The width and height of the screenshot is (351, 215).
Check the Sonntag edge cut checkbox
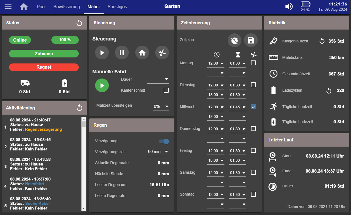(x=253, y=194)
